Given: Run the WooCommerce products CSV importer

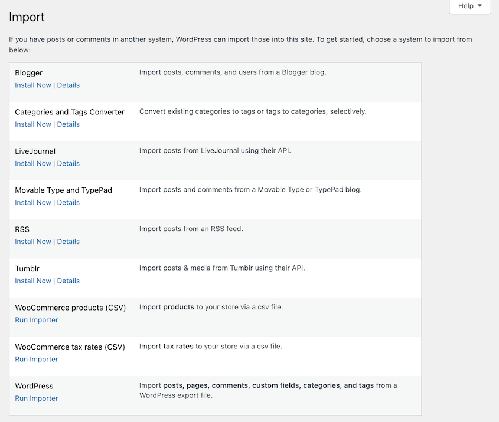Looking at the screenshot, I should point(37,320).
